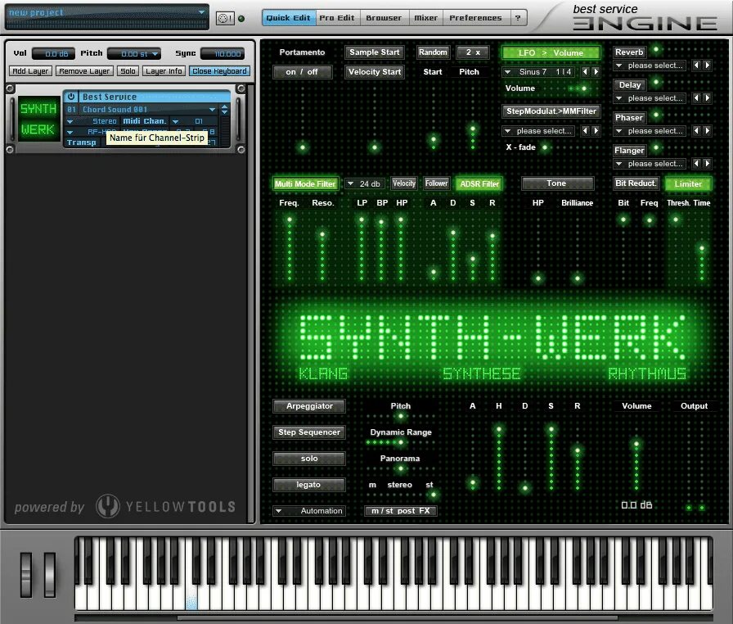Open the Preferences tab
The height and width of the screenshot is (624, 733).
coord(475,18)
